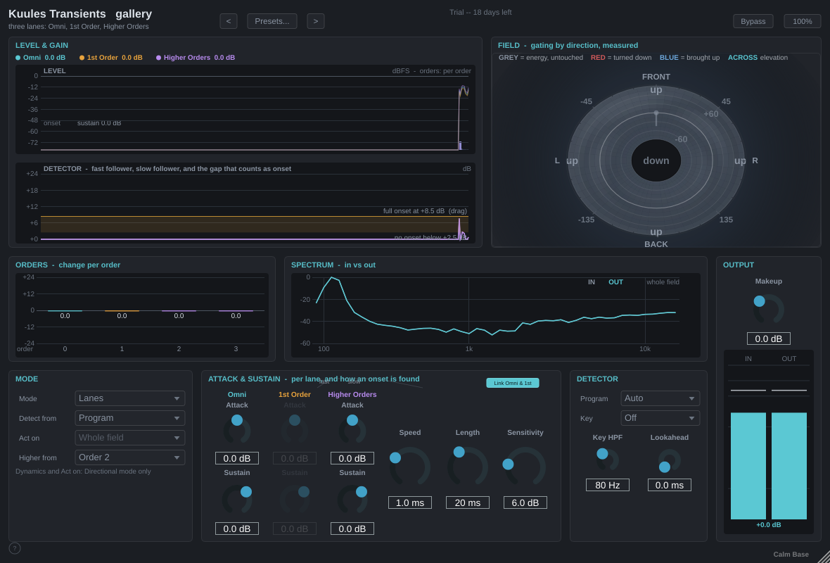Click the OUT legend label in Spectrum
Viewport: 830px width, 563px height.
[x=615, y=281]
